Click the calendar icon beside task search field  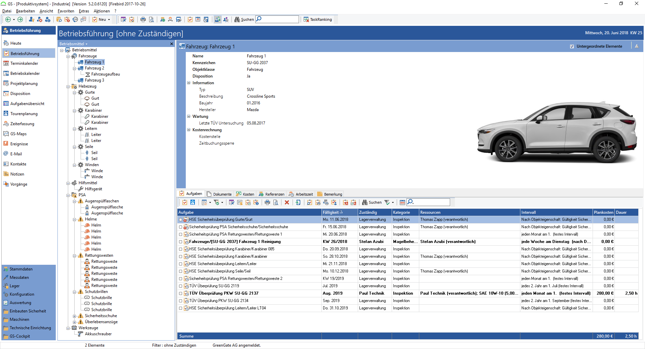pos(402,202)
